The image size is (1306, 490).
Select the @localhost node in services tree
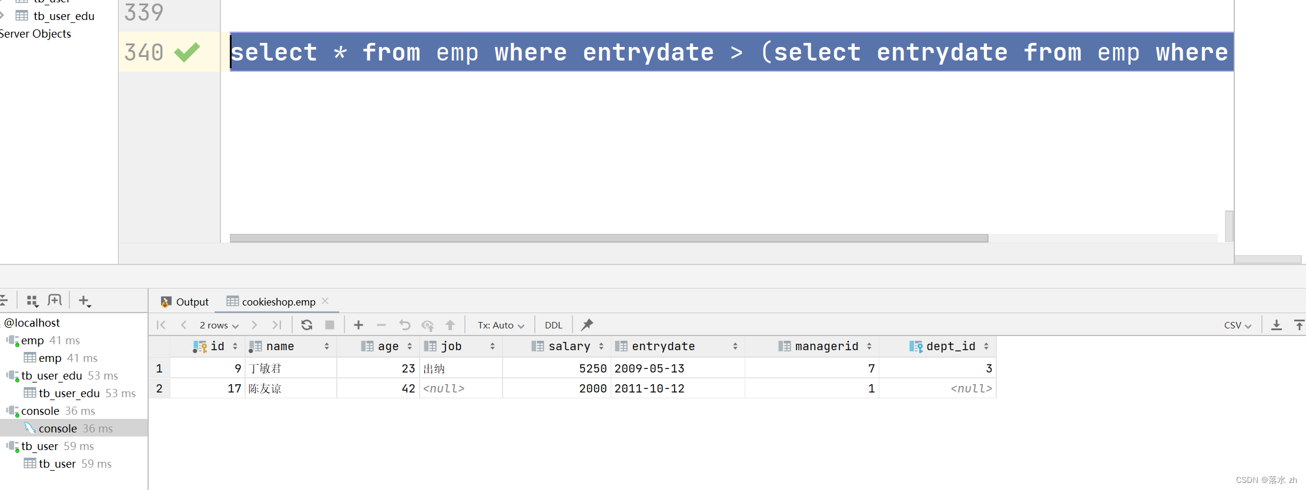click(x=32, y=323)
